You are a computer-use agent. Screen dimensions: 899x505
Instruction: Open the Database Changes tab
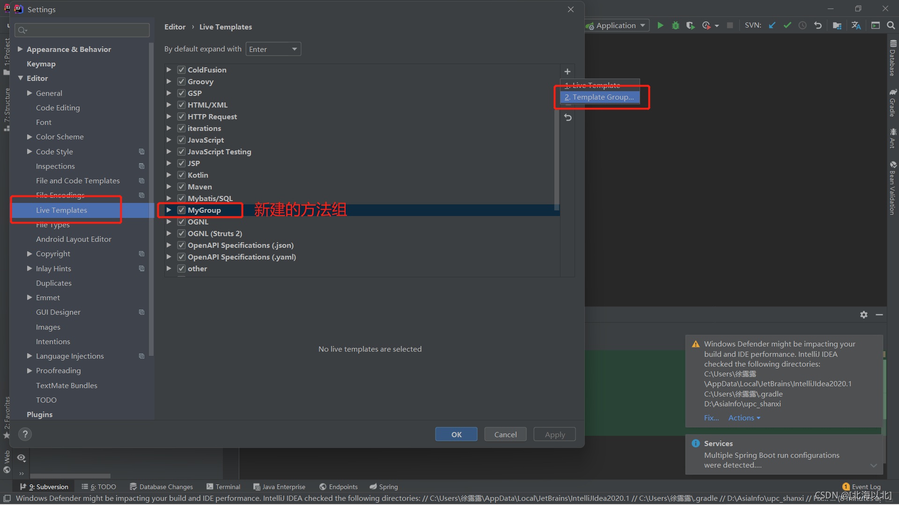(161, 487)
